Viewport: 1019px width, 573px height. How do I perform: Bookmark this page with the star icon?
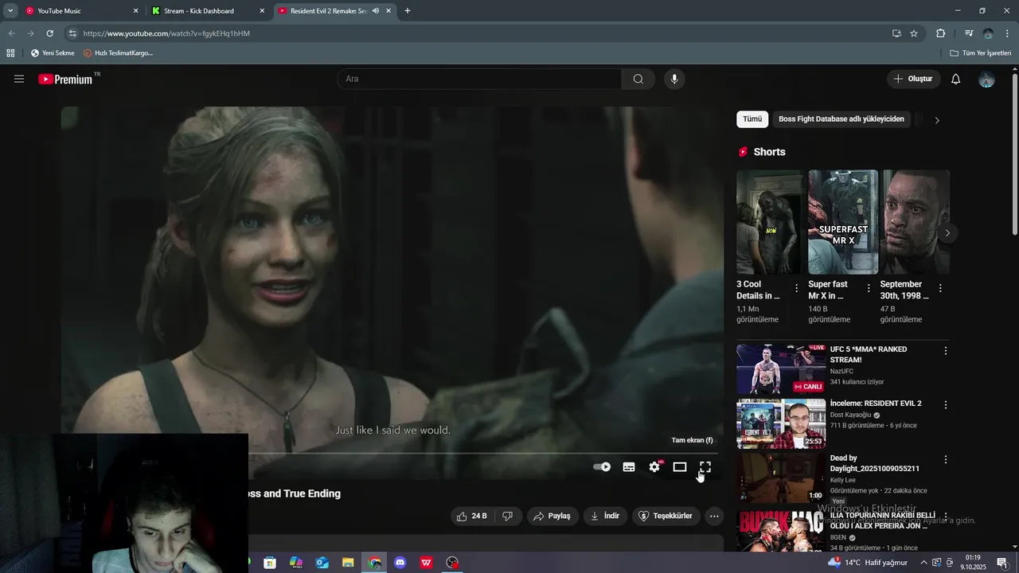tap(914, 33)
